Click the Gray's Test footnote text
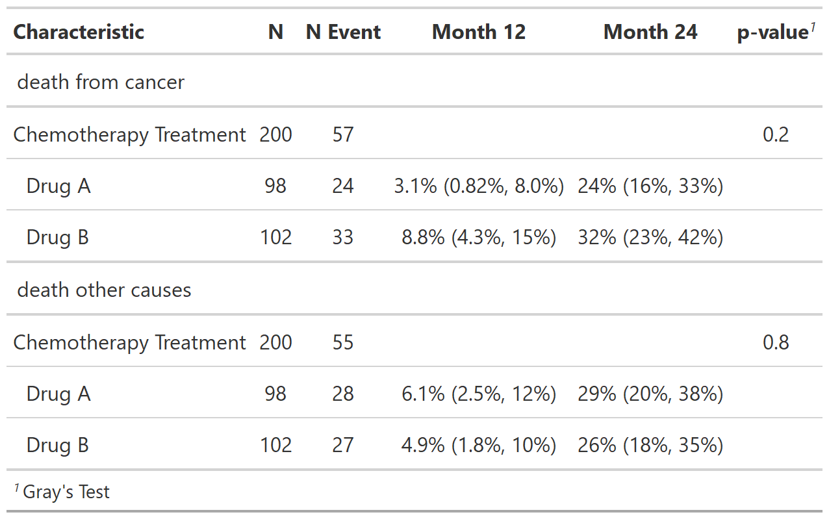This screenshot has width=829, height=519. [66, 492]
